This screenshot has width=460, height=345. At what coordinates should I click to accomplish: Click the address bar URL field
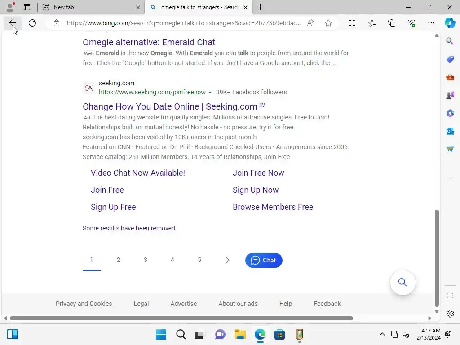(x=184, y=23)
